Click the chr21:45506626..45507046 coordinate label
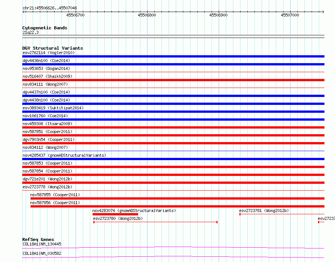The width and height of the screenshot is (335, 262). coord(50,8)
